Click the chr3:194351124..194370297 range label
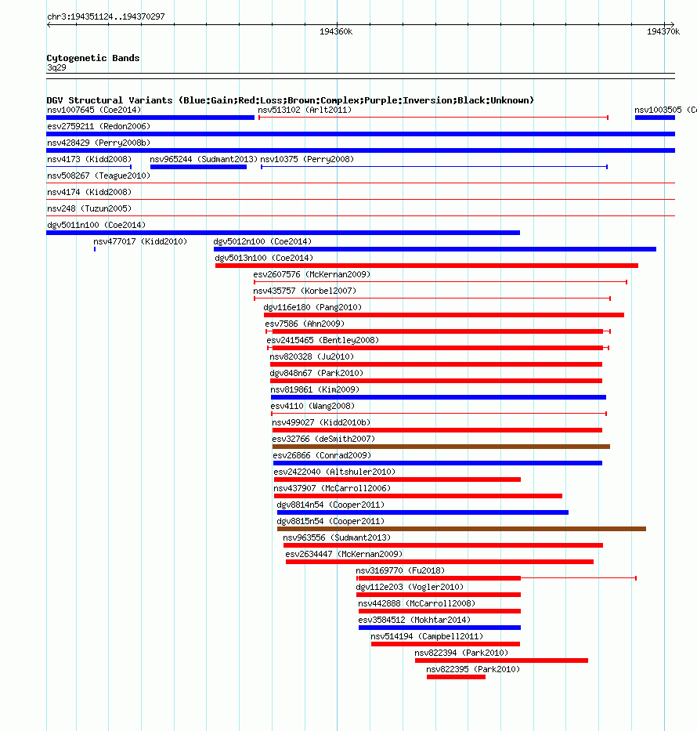Image resolution: width=697 pixels, height=731 pixels. pyautogui.click(x=106, y=16)
